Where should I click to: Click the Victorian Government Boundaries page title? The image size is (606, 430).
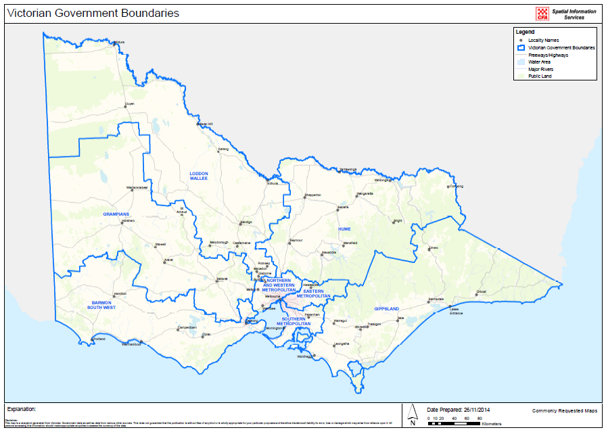click(93, 13)
